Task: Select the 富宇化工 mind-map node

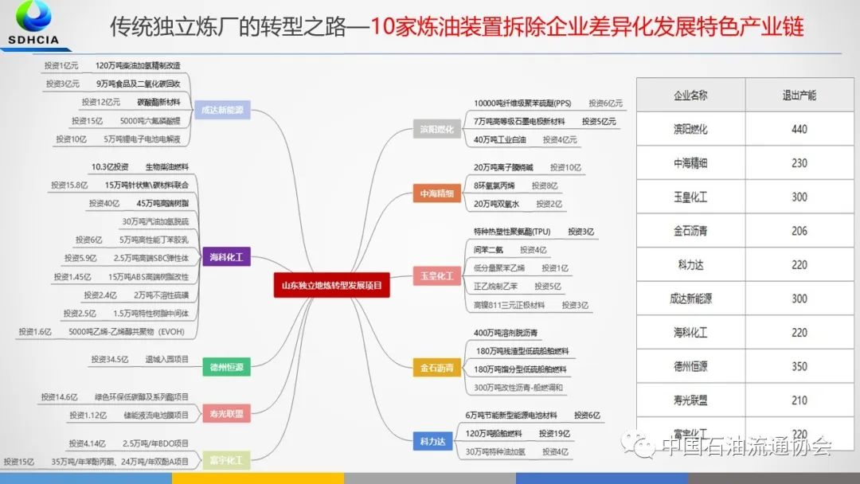Action: click(226, 460)
